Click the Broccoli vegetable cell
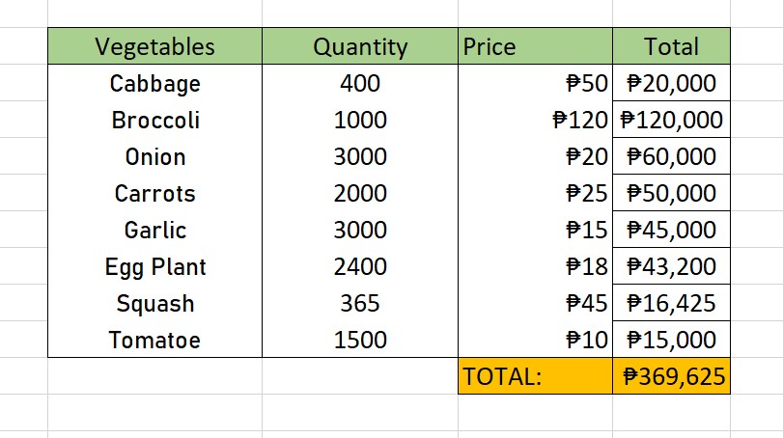Viewport: 783px width, 438px height. (154, 121)
